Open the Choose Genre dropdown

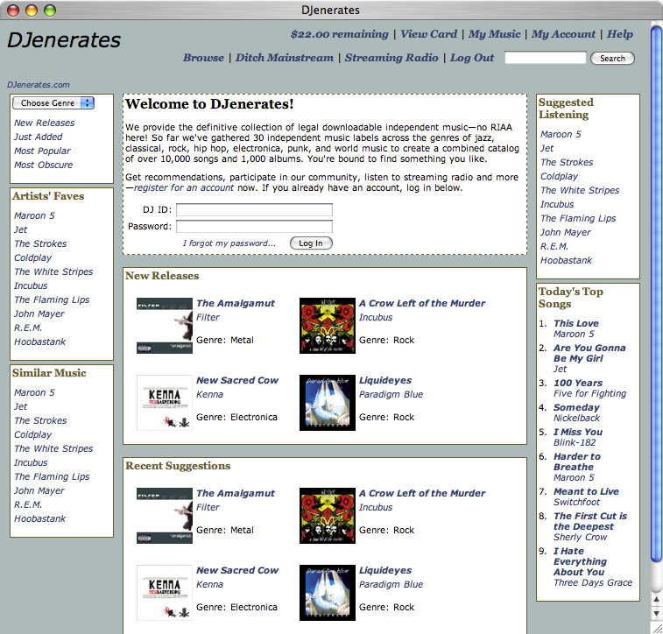(x=53, y=102)
